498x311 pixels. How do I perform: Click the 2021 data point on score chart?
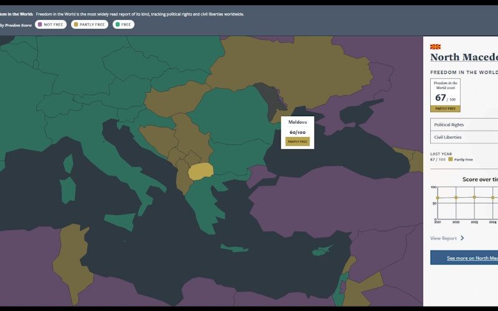coord(438,198)
